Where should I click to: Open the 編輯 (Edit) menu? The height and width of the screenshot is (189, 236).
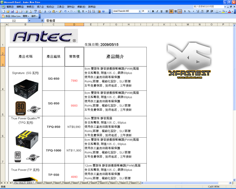click(x=20, y=7)
